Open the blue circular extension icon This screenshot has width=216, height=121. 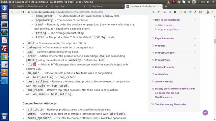pos(190,12)
